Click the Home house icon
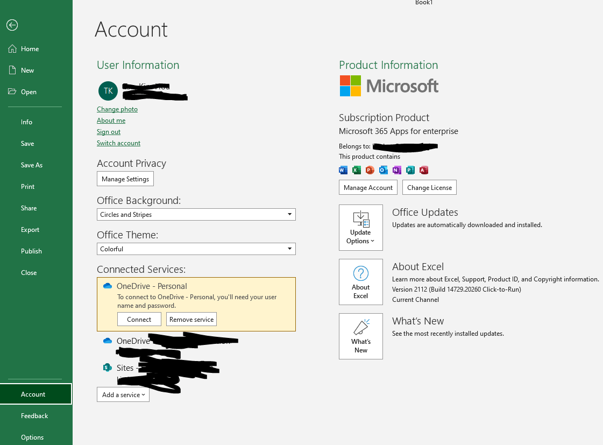This screenshot has height=445, width=603. tap(12, 49)
